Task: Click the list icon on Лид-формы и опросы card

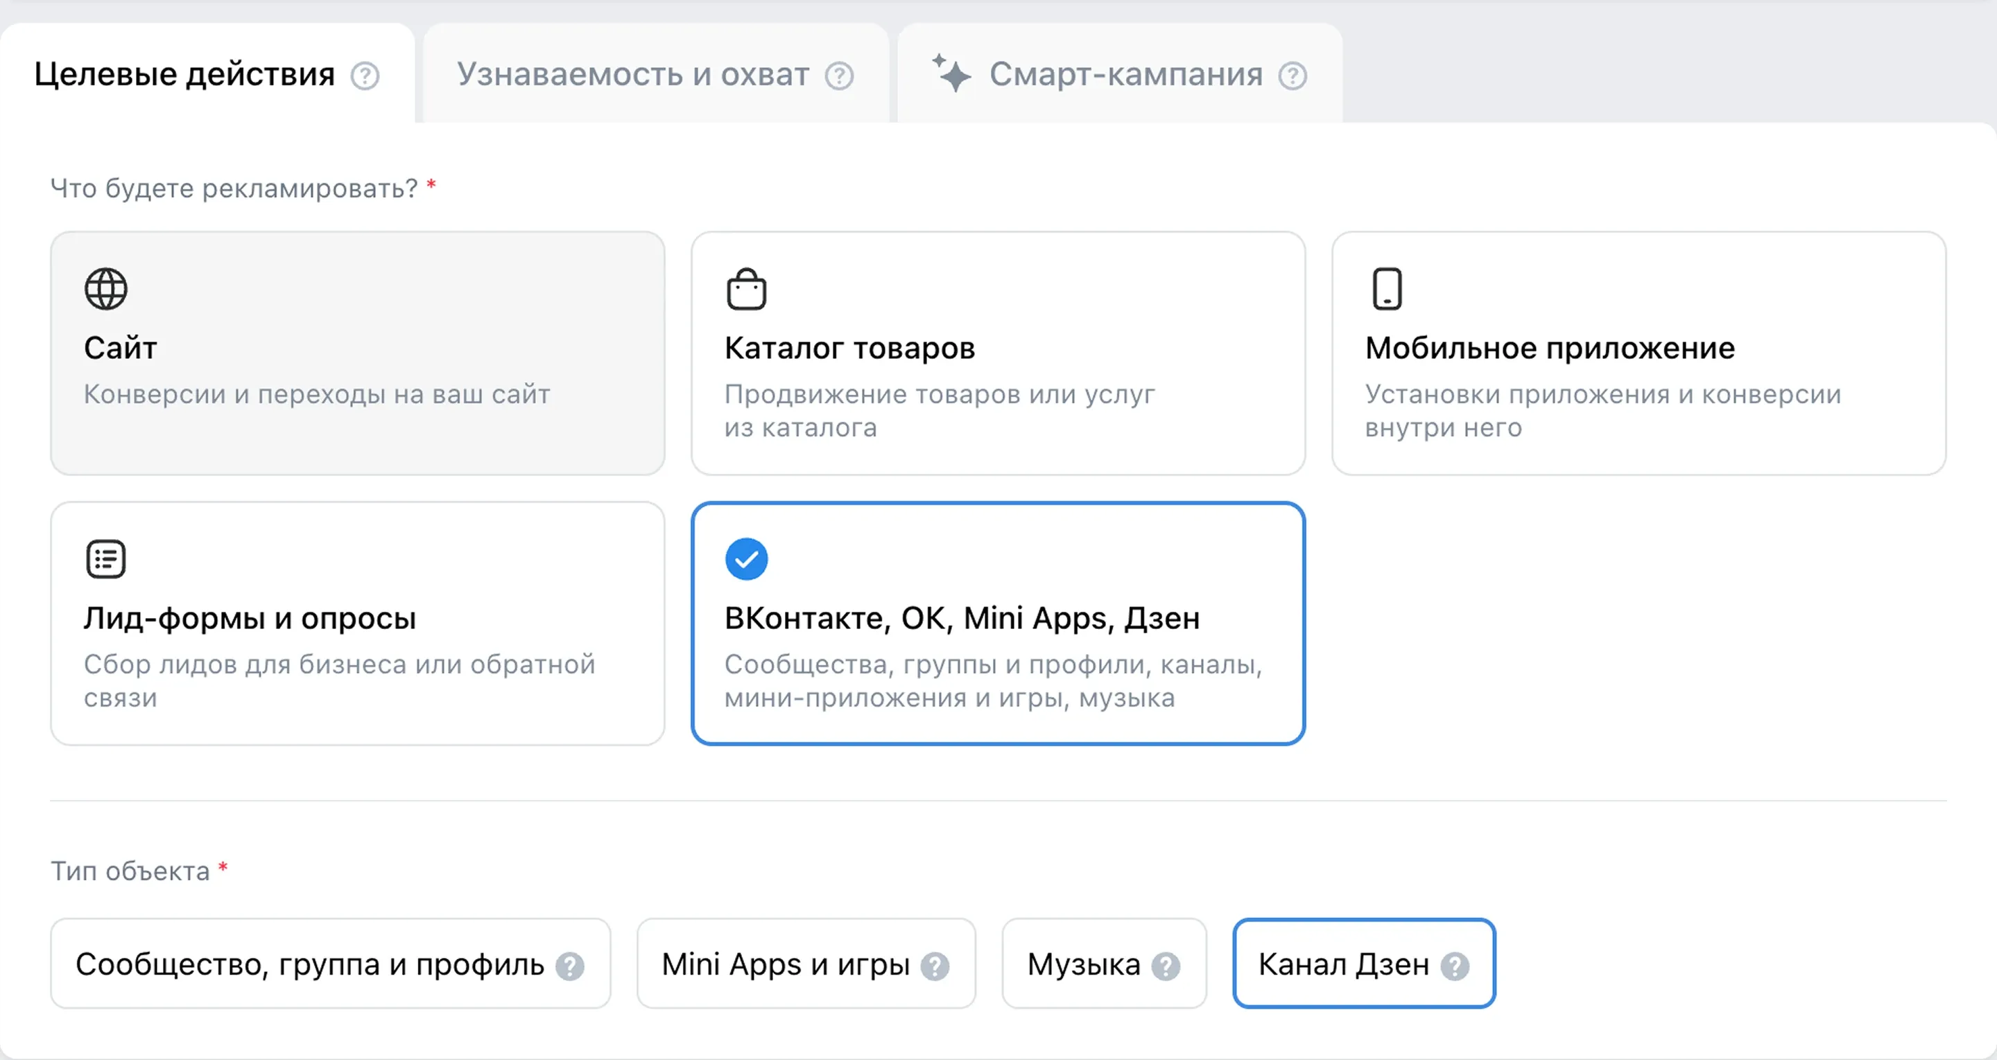Action: click(x=106, y=558)
